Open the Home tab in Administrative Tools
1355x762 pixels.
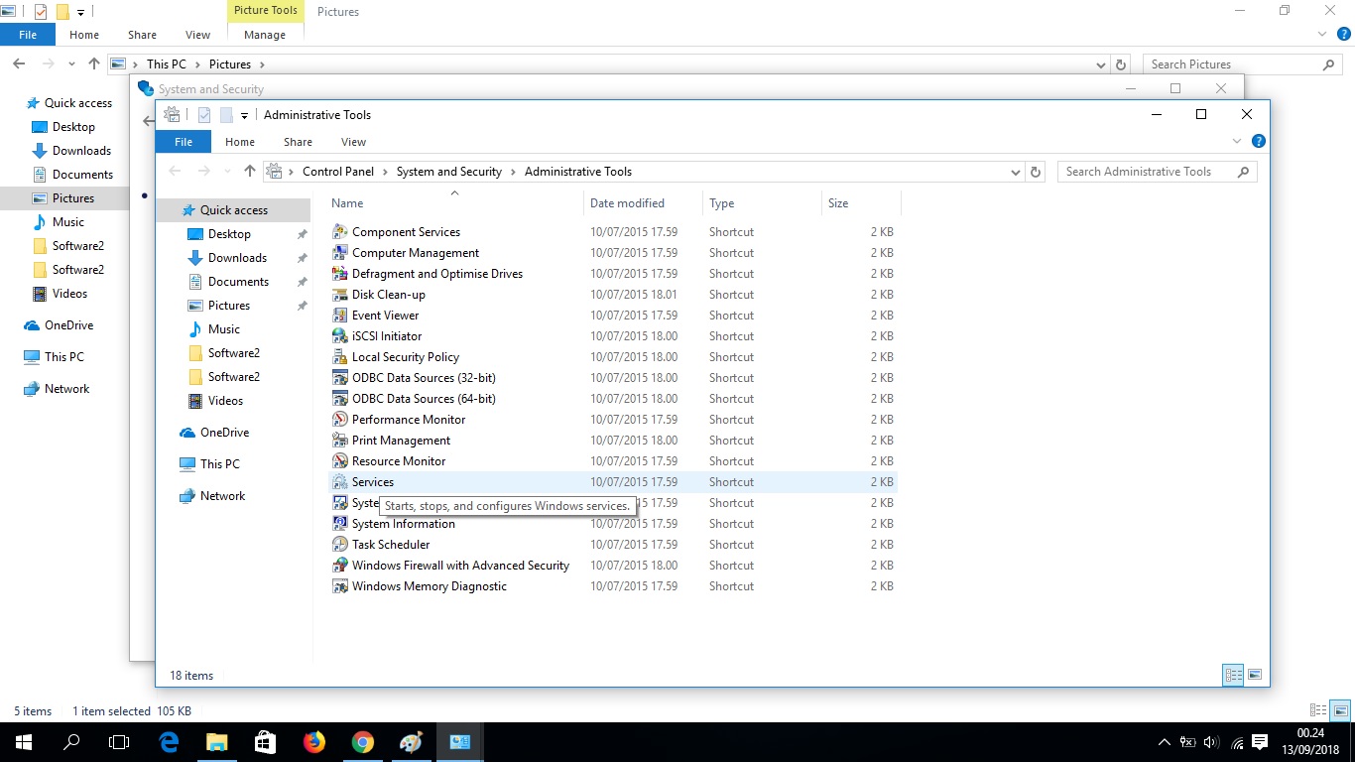[x=240, y=142]
